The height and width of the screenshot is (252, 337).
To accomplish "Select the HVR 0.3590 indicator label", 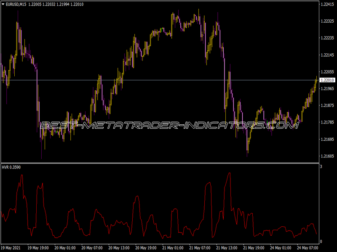I will (x=11, y=167).
